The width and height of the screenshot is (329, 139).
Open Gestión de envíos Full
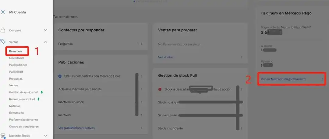24,92
